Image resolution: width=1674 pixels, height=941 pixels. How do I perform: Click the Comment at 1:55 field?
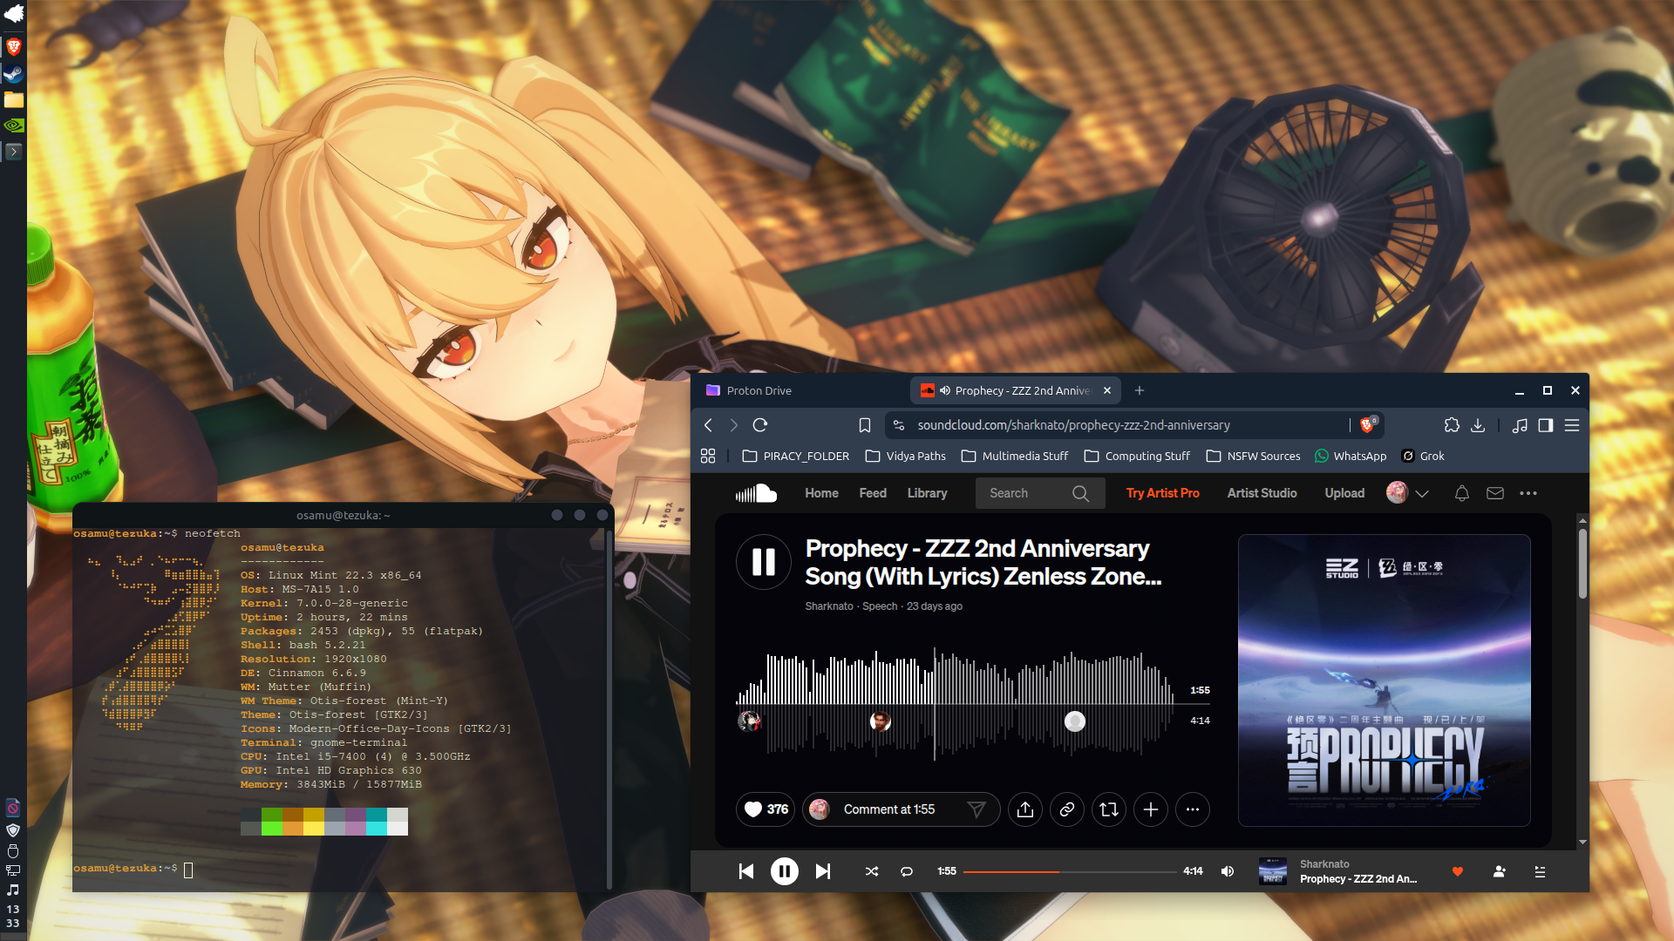(x=903, y=809)
